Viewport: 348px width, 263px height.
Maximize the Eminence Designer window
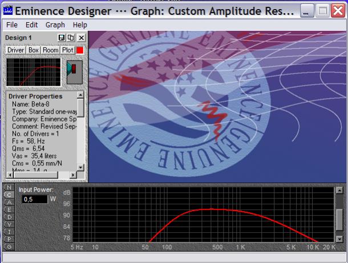[322, 10]
